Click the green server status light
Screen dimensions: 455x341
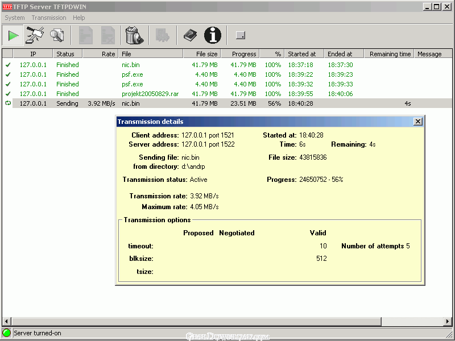[x=6, y=333]
